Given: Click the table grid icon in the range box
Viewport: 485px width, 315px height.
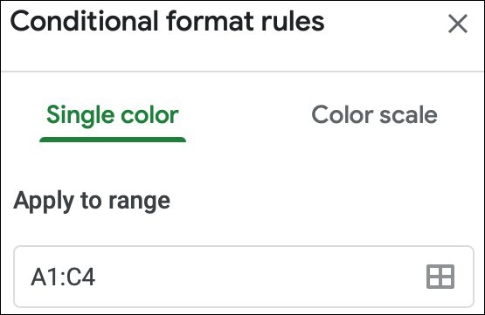Looking at the screenshot, I should pos(440,277).
